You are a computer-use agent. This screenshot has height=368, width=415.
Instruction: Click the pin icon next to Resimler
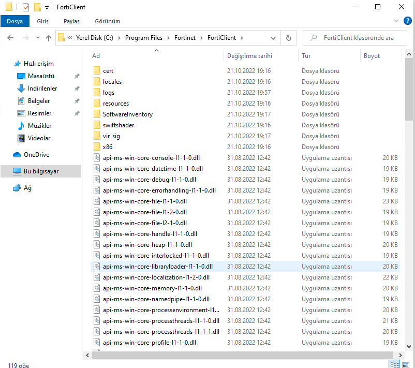point(77,113)
